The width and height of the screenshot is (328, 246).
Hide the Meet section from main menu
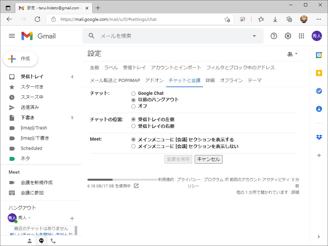pos(133,146)
